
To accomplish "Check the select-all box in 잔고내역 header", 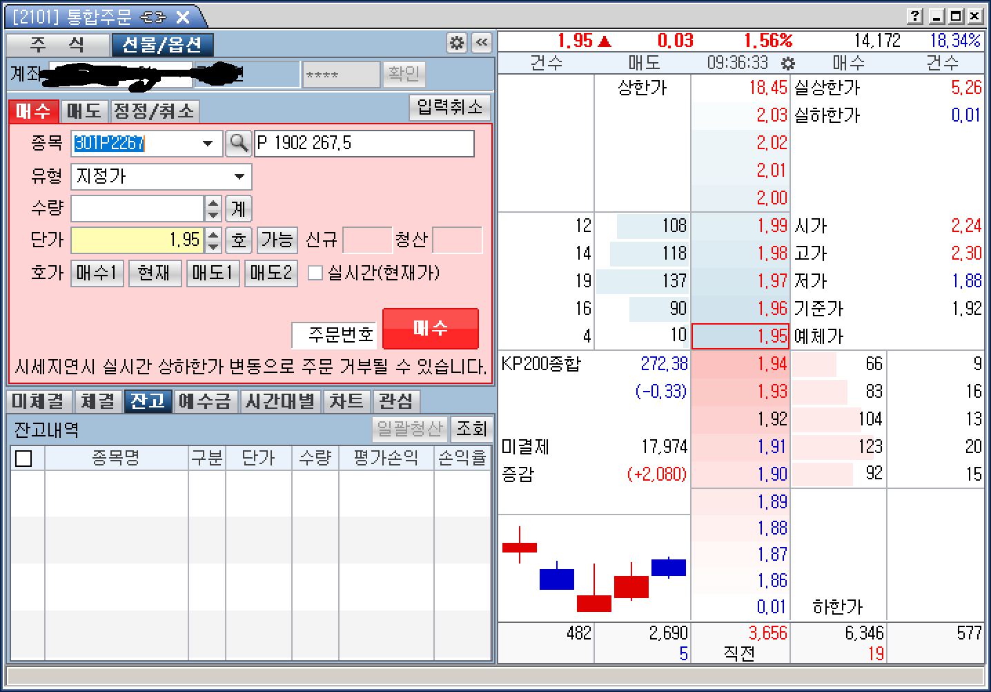I will (23, 459).
